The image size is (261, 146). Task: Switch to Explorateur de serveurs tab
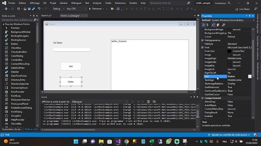point(12,129)
